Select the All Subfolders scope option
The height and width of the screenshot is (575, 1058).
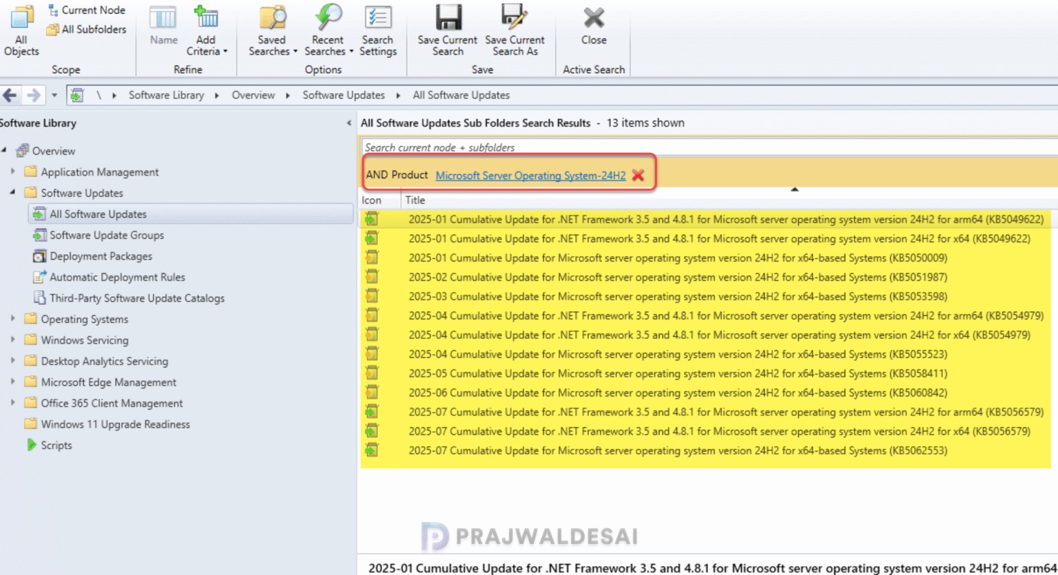(87, 29)
